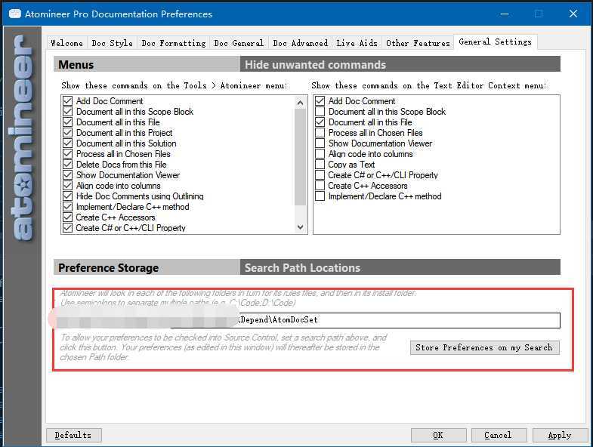Viewport: 593px width, 447px height.
Task: Open the Doc Advanced tab
Action: 301,43
